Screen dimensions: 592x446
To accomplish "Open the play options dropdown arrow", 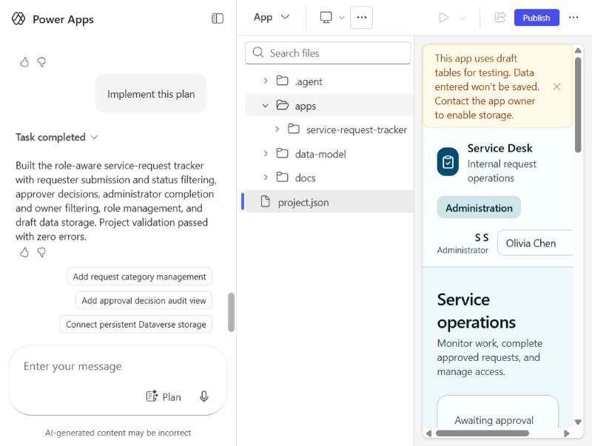I will click(462, 18).
